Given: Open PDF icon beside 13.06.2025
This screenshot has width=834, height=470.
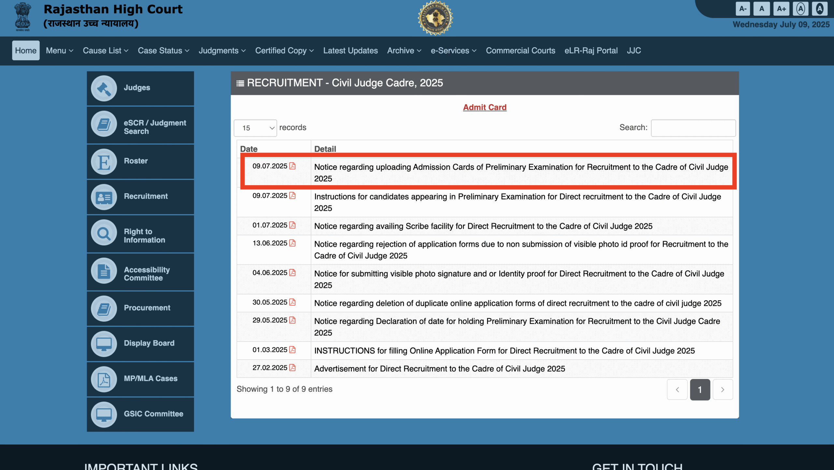Looking at the screenshot, I should click(x=292, y=243).
